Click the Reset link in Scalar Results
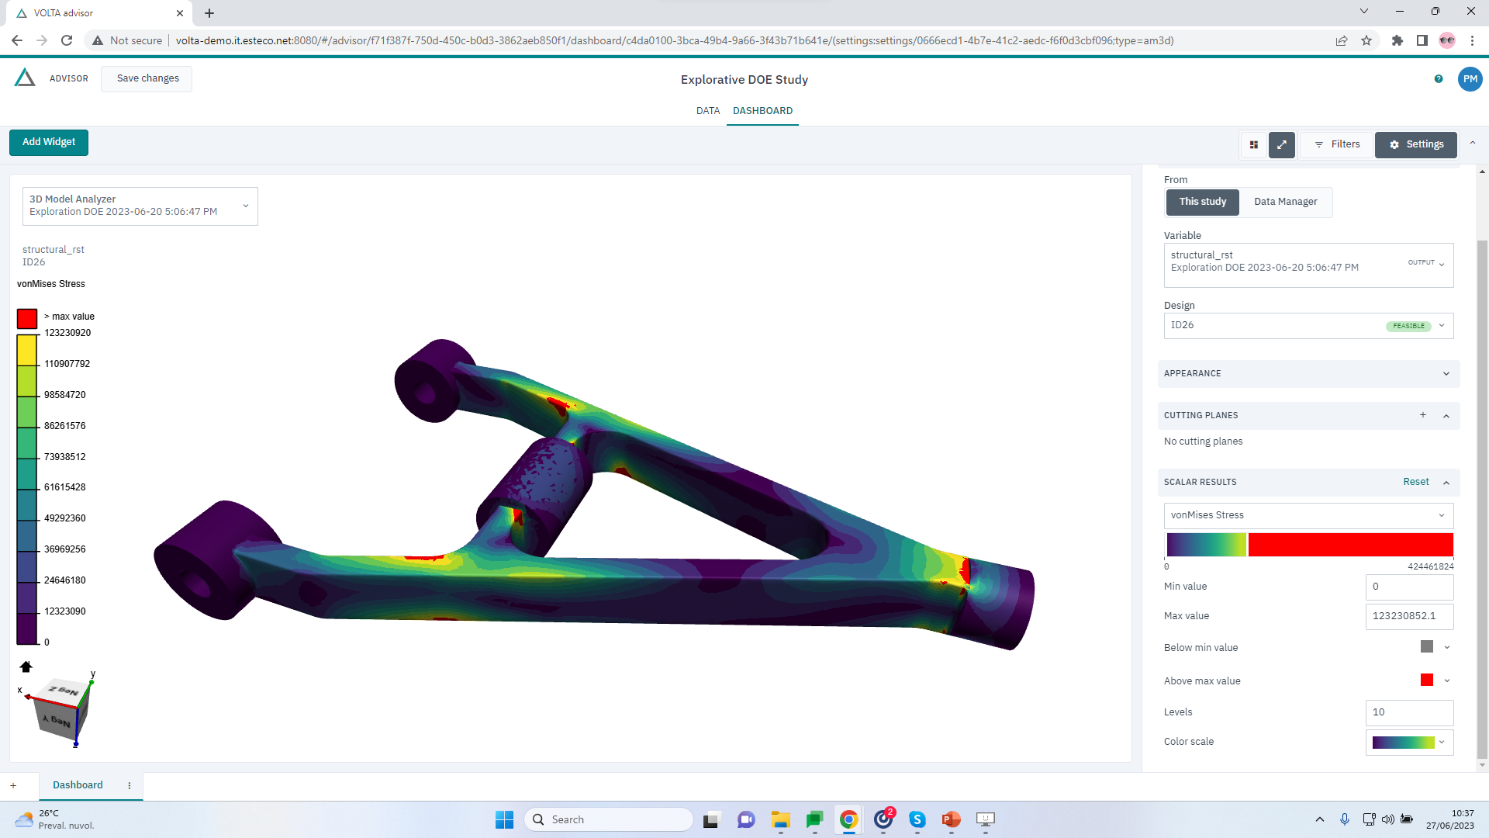 pyautogui.click(x=1415, y=482)
